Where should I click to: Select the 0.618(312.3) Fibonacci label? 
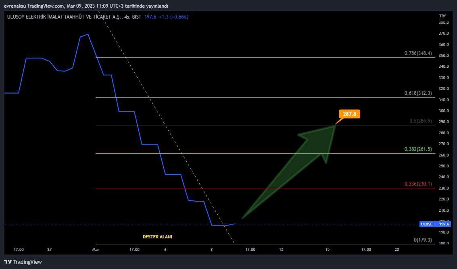click(418, 93)
